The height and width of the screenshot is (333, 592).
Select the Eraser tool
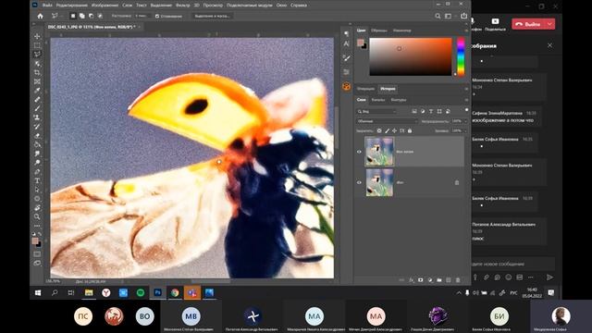coord(37,136)
